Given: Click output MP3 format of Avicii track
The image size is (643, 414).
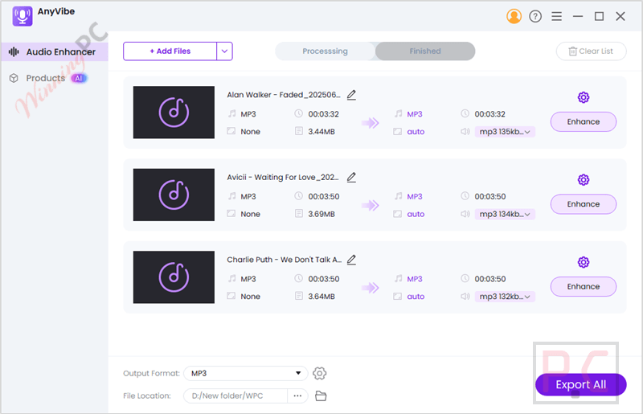Looking at the screenshot, I should pyautogui.click(x=415, y=196).
